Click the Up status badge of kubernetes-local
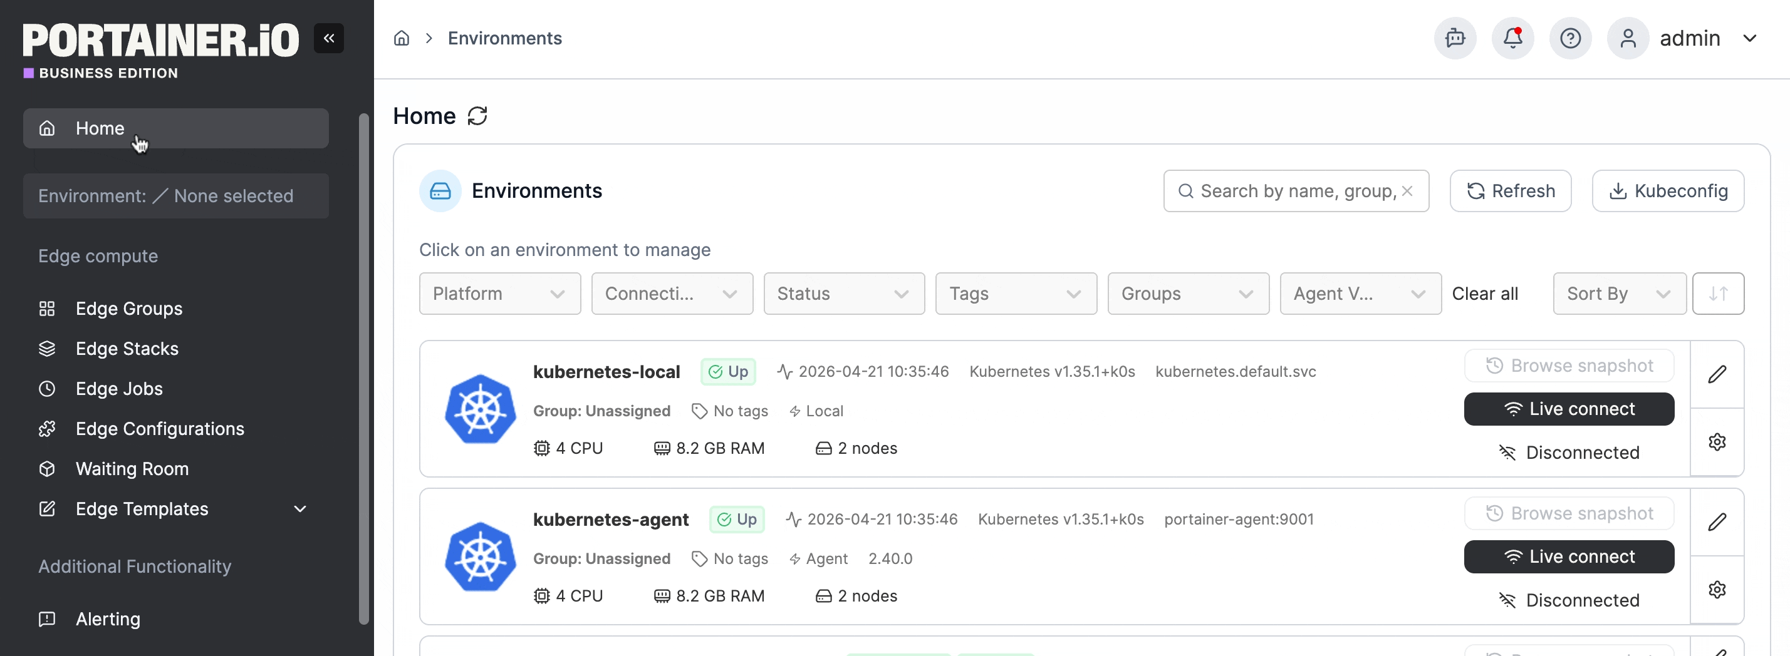Screen dimensions: 1790x656 [x=727, y=371]
